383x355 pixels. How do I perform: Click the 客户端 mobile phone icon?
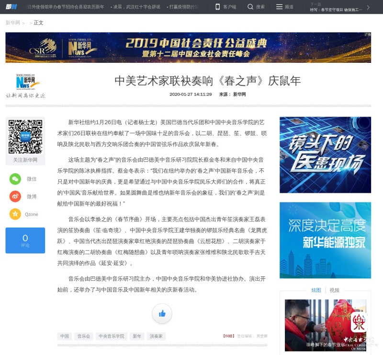pyautogui.click(x=217, y=7)
